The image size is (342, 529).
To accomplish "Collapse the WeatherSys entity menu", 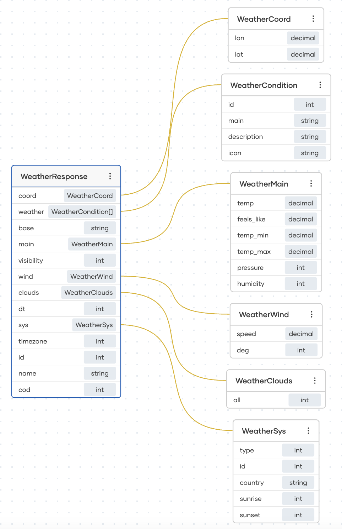I will pyautogui.click(x=308, y=431).
